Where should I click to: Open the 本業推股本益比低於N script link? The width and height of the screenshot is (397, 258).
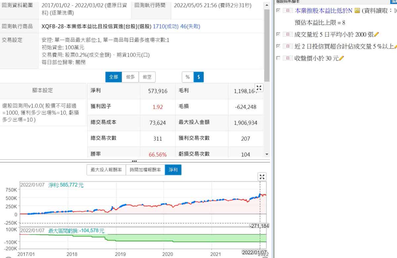tap(323, 11)
